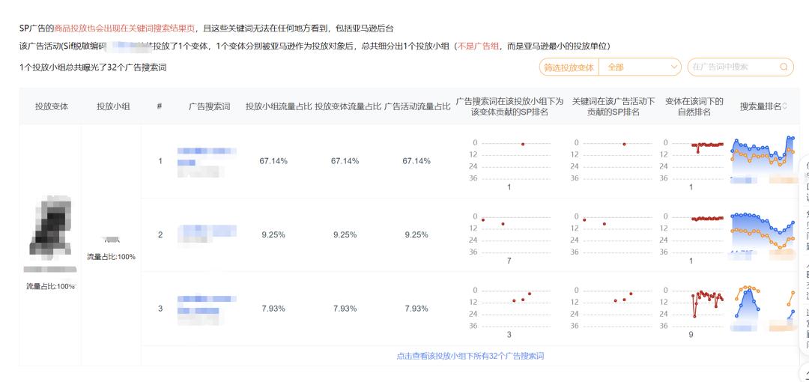This screenshot has width=809, height=382.
Task: Click the 广告搜索词 column header
Action: pos(209,106)
